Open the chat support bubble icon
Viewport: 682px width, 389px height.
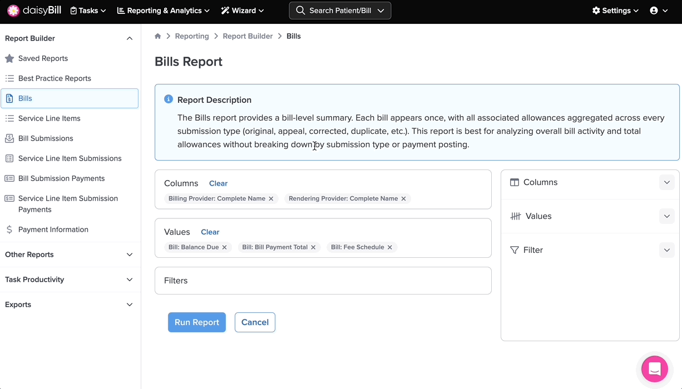point(654,369)
